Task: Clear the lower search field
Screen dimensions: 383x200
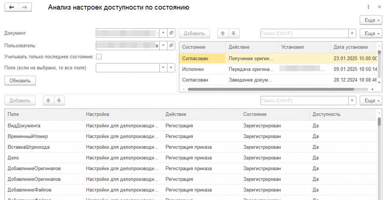Action: point(352,101)
